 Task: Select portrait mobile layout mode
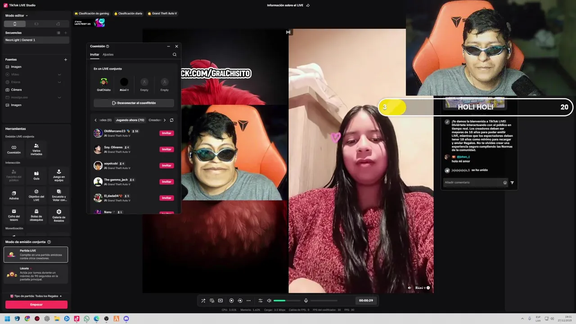pos(15,24)
